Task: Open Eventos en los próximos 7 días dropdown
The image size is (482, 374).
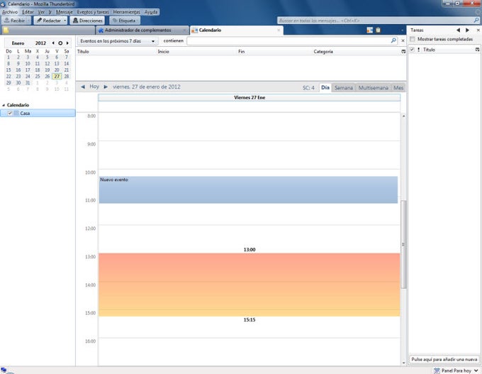Action: (118, 41)
